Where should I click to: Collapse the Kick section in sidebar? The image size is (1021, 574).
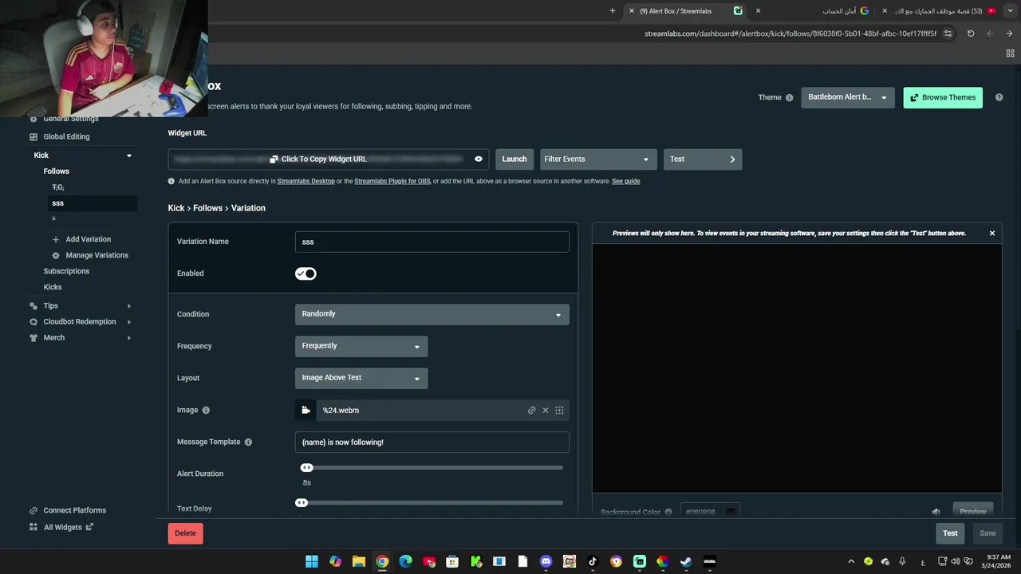pyautogui.click(x=129, y=155)
